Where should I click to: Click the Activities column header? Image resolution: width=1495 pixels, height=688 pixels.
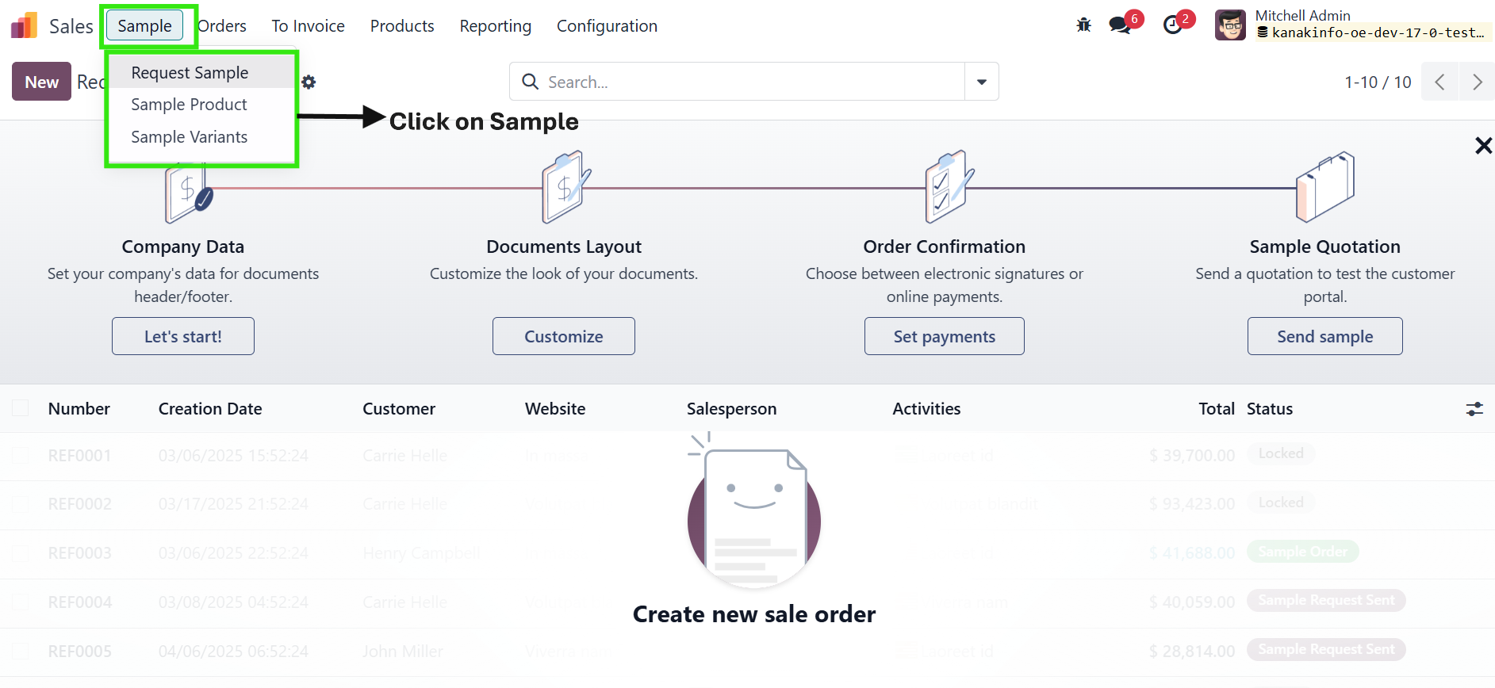(926, 409)
